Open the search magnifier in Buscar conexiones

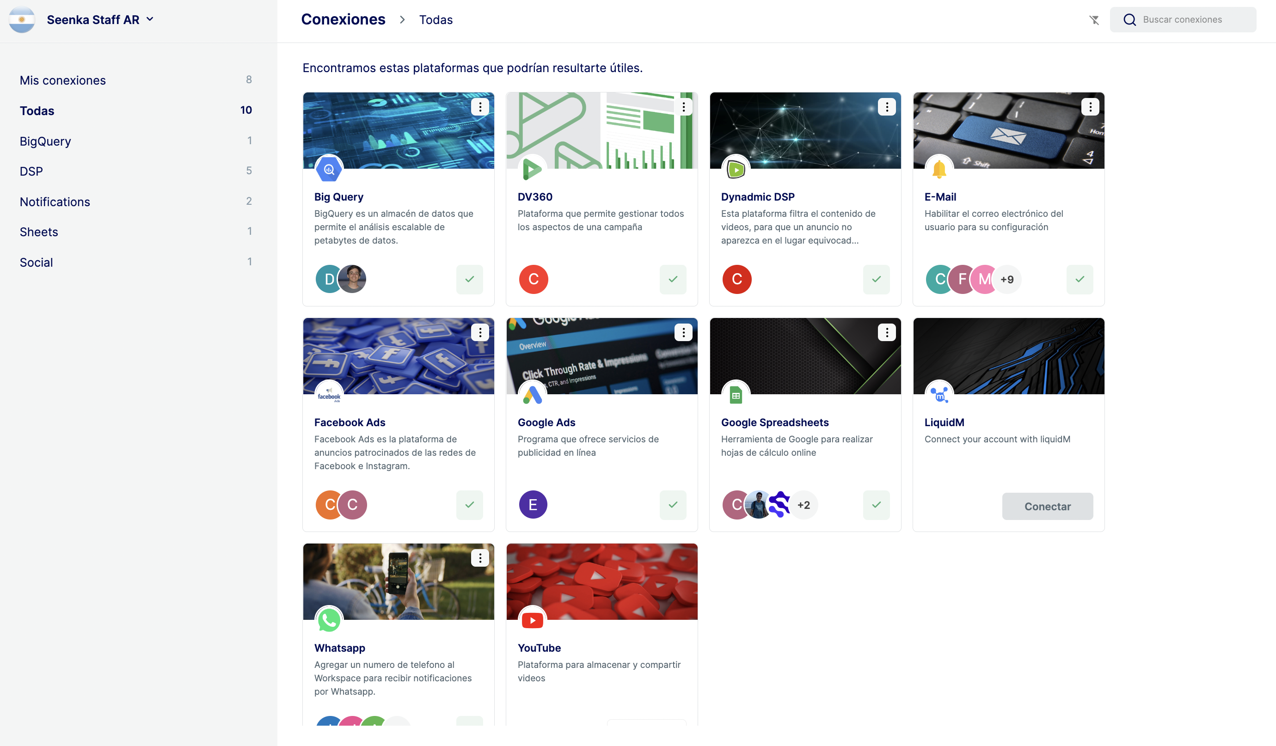[1131, 19]
